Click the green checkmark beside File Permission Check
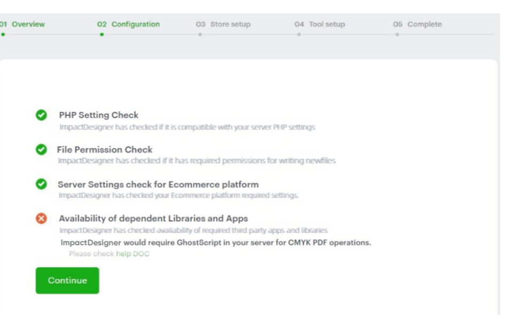511x328 pixels. point(41,150)
